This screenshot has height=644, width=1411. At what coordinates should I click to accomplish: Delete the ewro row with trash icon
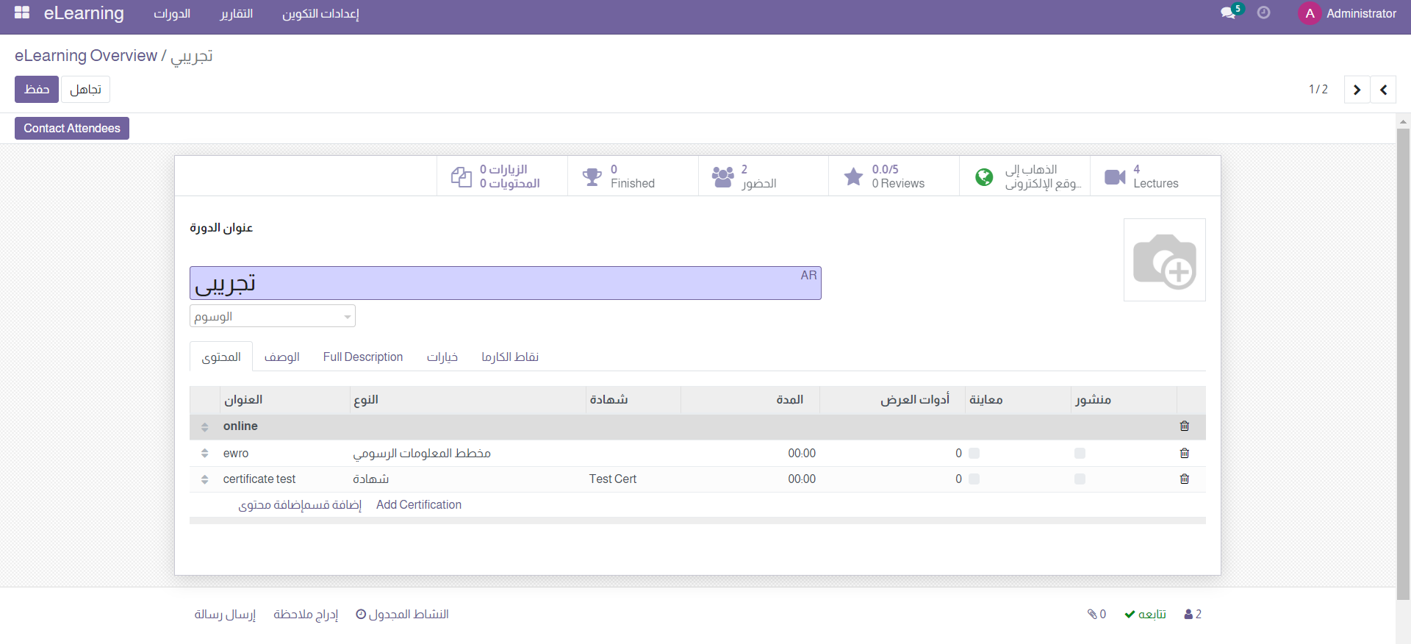point(1184,454)
